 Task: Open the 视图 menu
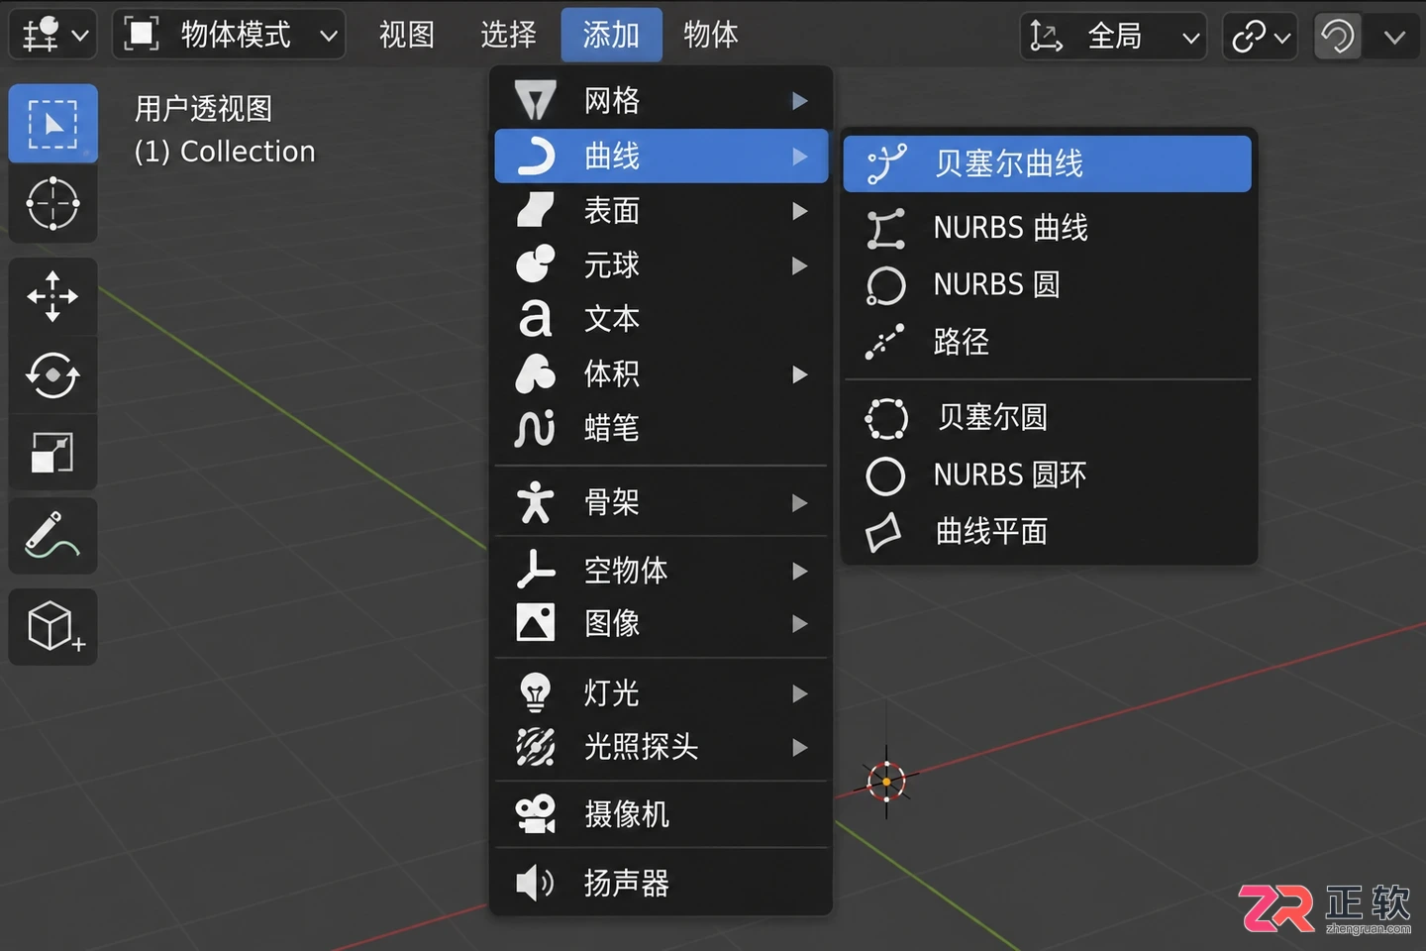(x=407, y=36)
